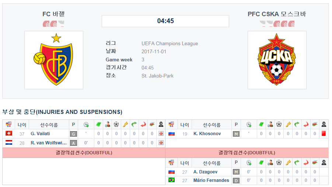Open K. Khosonov player profile
The width and height of the screenshot is (332, 187).
tap(207, 134)
